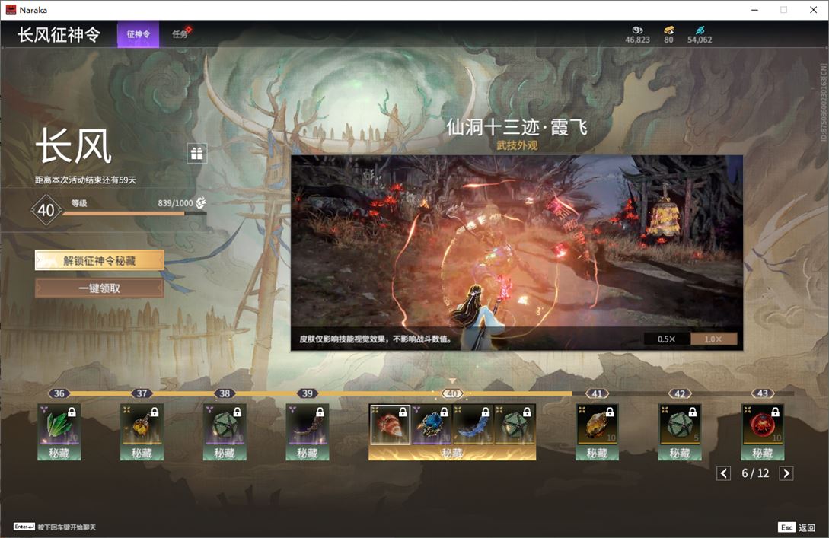Set preview speed to 1.0X
Image resolution: width=829 pixels, height=538 pixels.
pyautogui.click(x=713, y=339)
